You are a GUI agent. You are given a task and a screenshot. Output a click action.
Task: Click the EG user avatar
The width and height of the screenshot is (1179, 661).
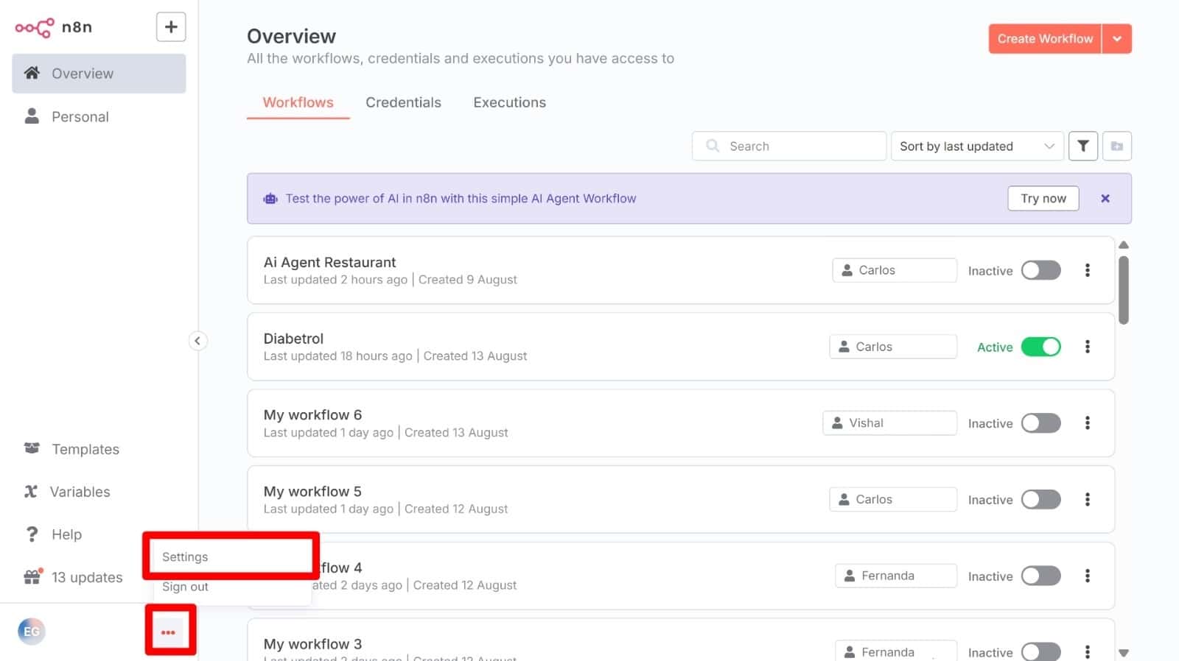click(32, 631)
